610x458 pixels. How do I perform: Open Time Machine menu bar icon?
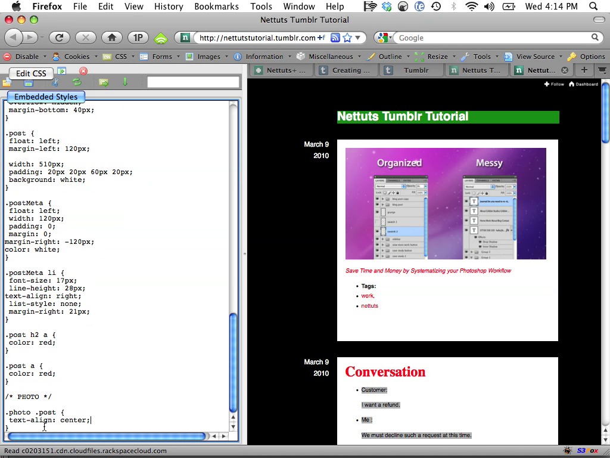[x=436, y=6]
